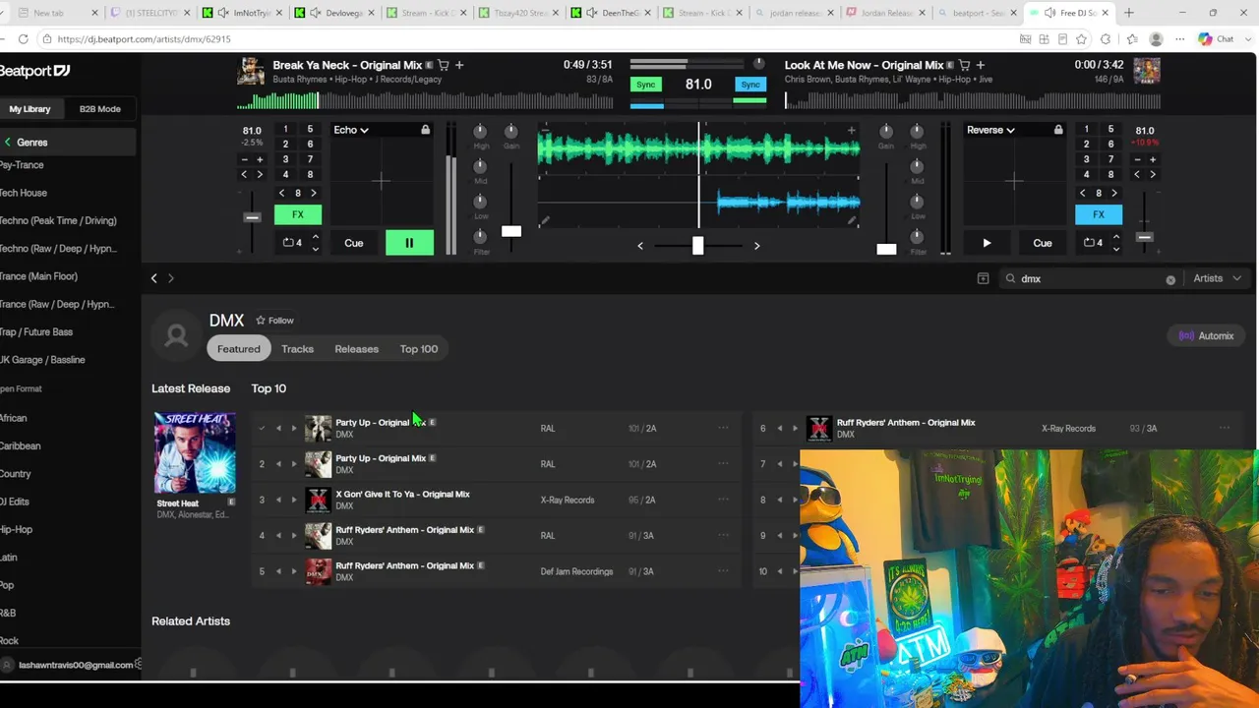Click the left deck tempo plus button

coord(260,159)
